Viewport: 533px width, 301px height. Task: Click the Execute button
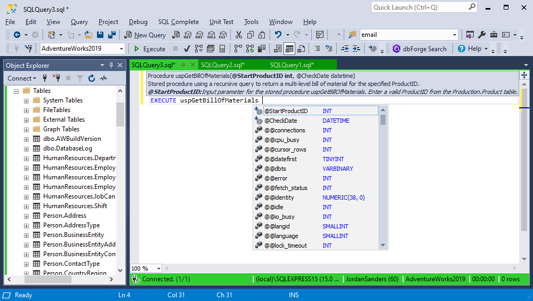coord(150,49)
